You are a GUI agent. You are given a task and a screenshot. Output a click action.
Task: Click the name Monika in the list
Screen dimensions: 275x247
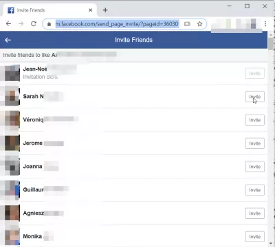coord(32,237)
